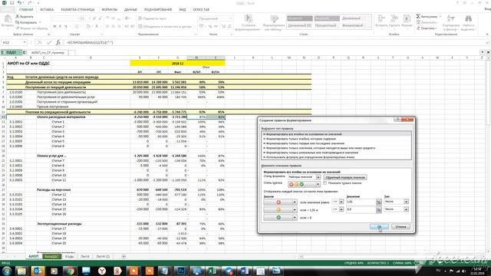Switch to the АИОП sheet tab
The height and width of the screenshot is (276, 491).
point(33,256)
